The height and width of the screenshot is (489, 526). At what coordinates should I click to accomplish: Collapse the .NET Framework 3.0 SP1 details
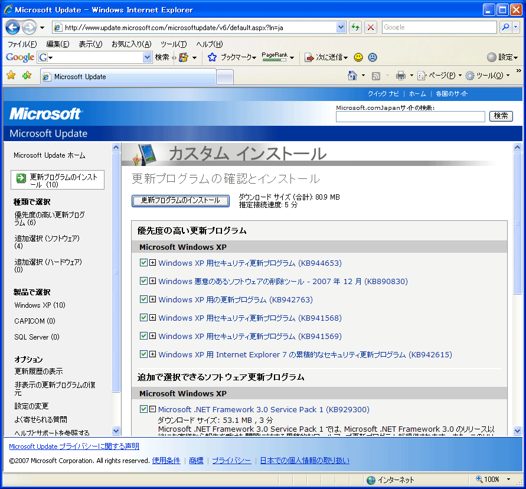(x=153, y=409)
